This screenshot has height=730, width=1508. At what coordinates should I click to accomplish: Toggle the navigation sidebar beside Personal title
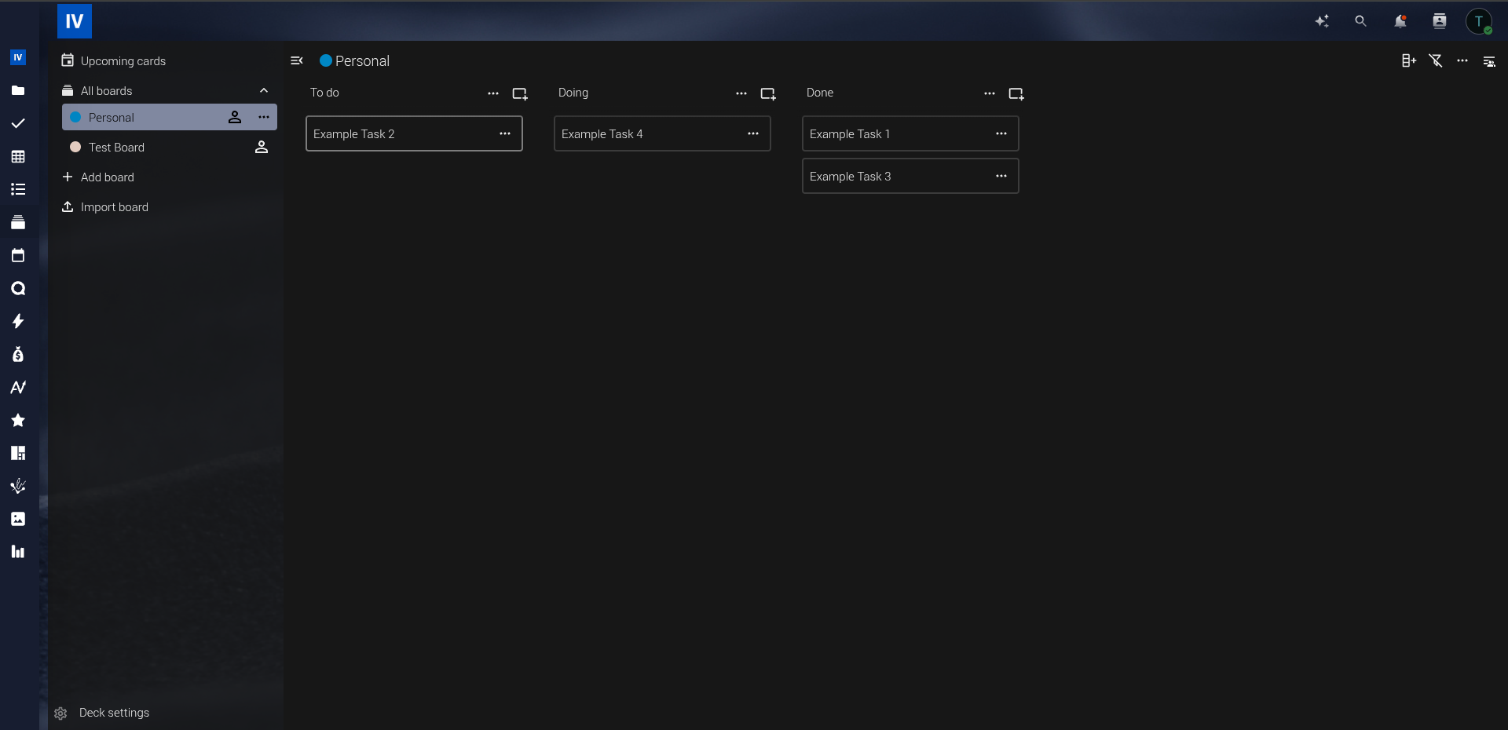point(297,60)
